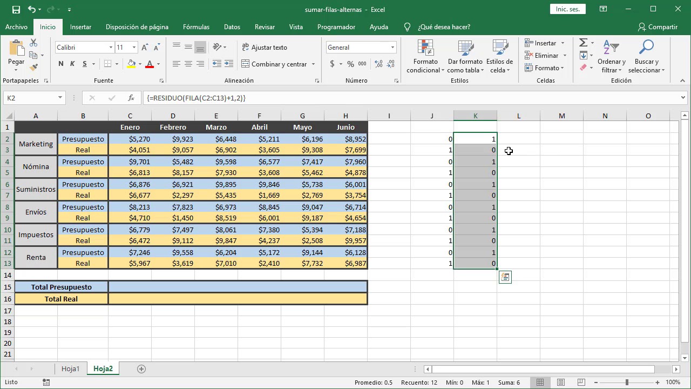Select column K header
The height and width of the screenshot is (389, 691).
click(x=475, y=116)
